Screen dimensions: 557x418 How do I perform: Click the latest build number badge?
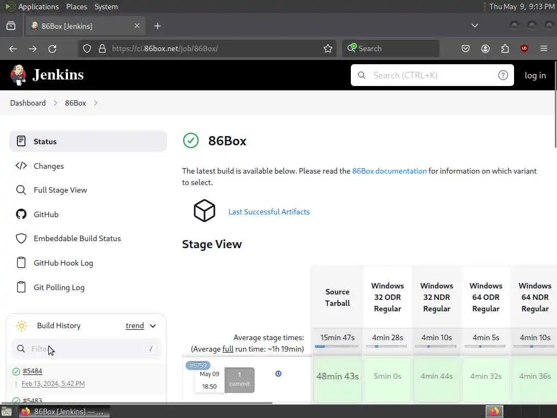coord(198,365)
